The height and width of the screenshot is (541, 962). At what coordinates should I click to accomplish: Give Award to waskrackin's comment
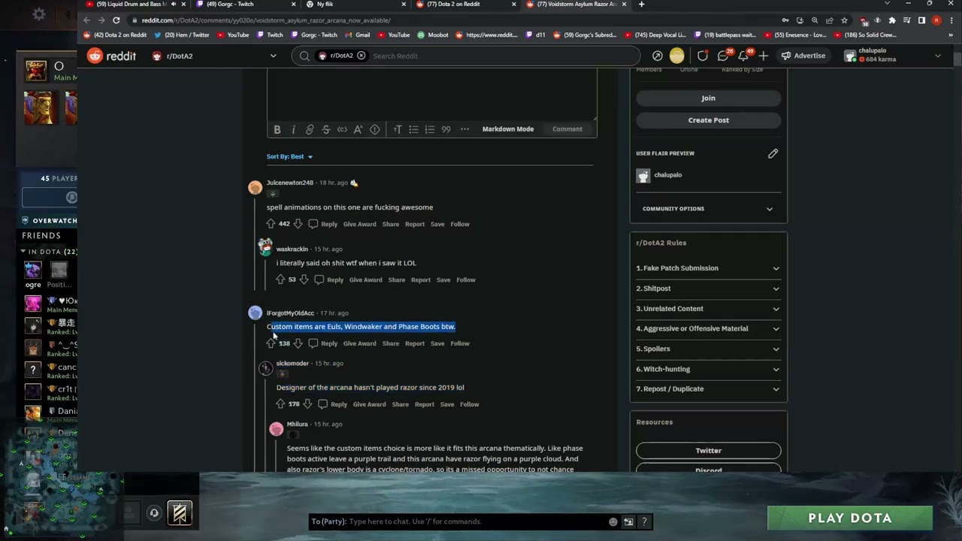pyautogui.click(x=365, y=280)
